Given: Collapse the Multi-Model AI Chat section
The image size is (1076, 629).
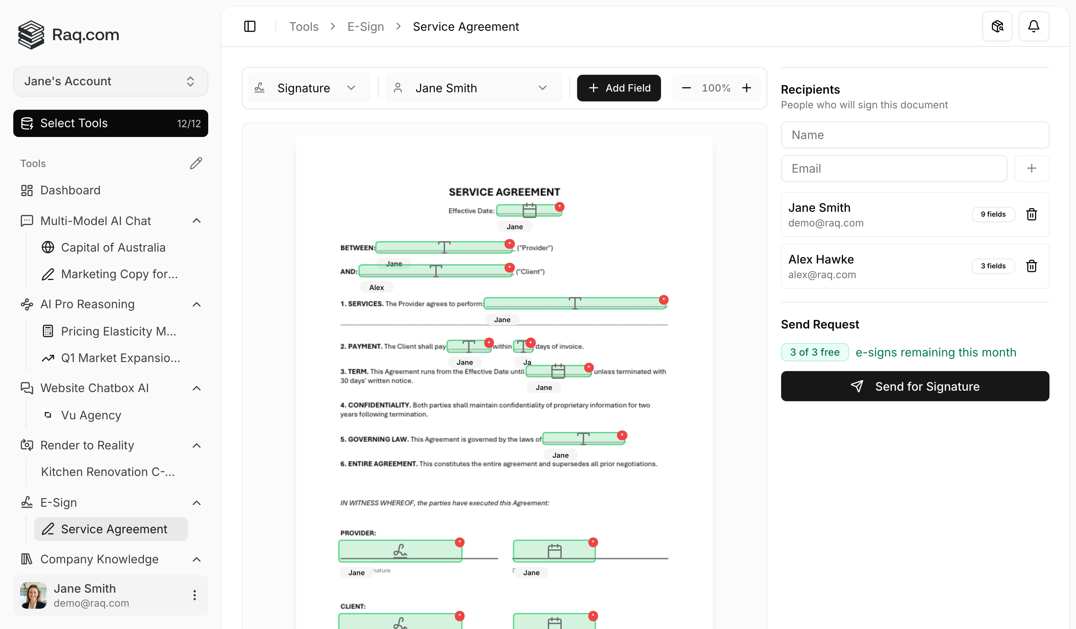Looking at the screenshot, I should tap(196, 221).
